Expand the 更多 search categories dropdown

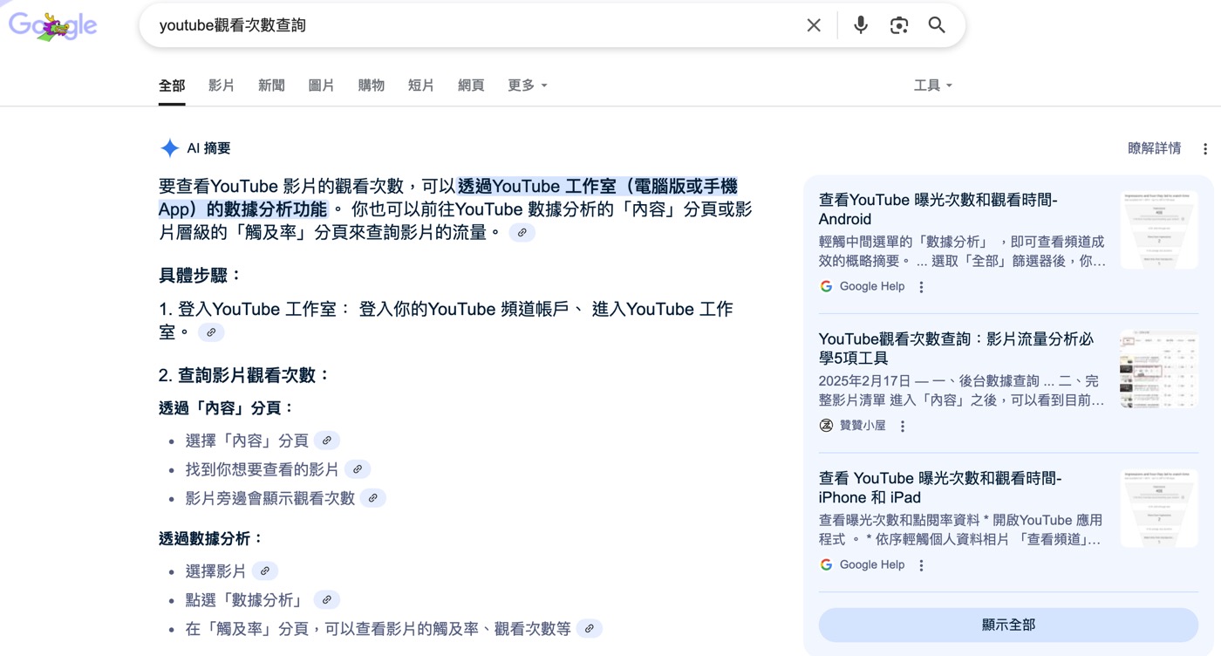tap(528, 85)
